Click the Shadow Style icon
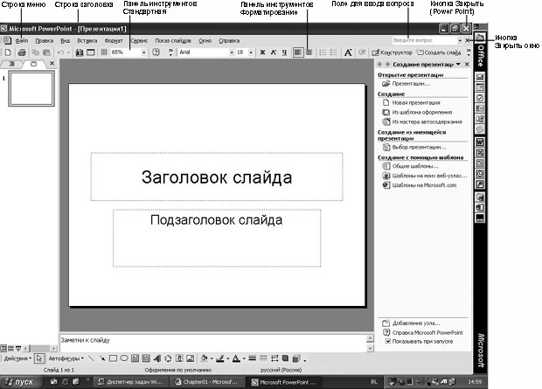This screenshot has height=389, width=542. (x=285, y=358)
